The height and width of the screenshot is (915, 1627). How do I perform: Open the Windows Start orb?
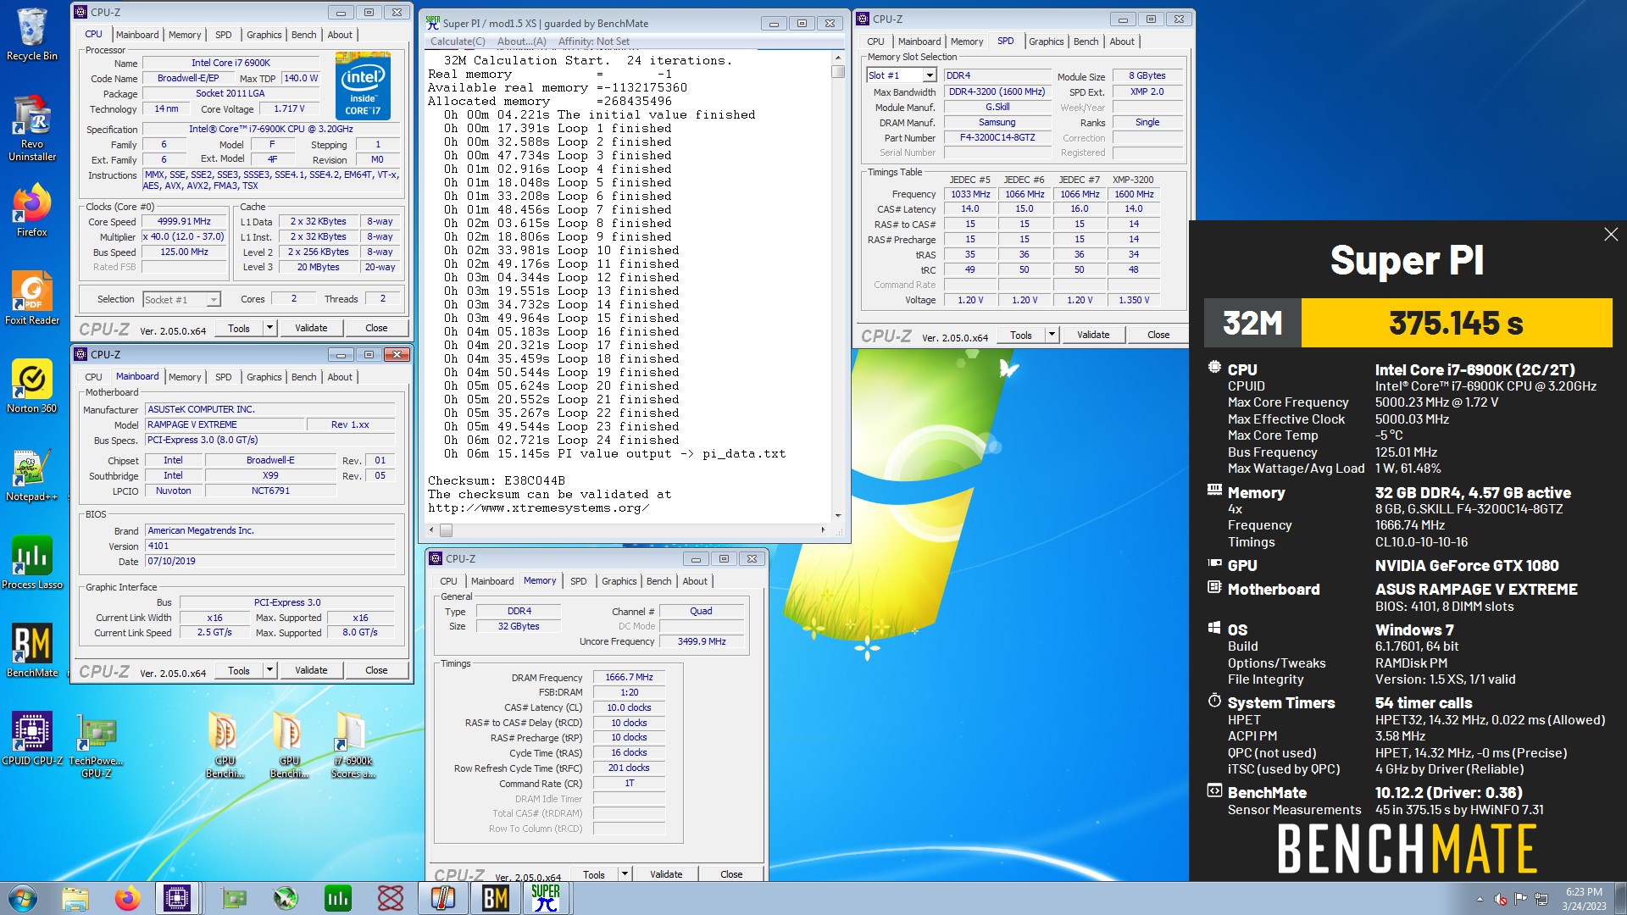[23, 898]
